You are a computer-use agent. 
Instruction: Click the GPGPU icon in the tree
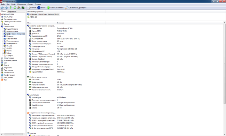(x=5, y=48)
